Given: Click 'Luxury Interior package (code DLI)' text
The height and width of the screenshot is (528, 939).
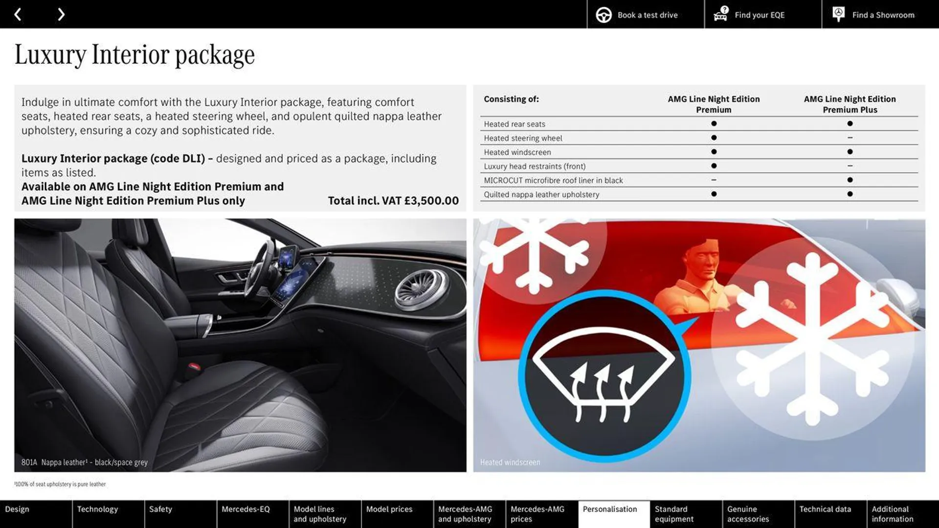Looking at the screenshot, I should (x=113, y=158).
